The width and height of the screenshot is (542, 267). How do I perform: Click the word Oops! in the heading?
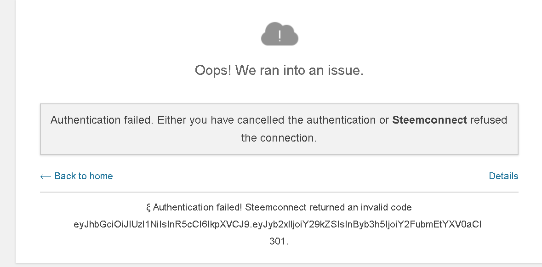[x=213, y=70]
